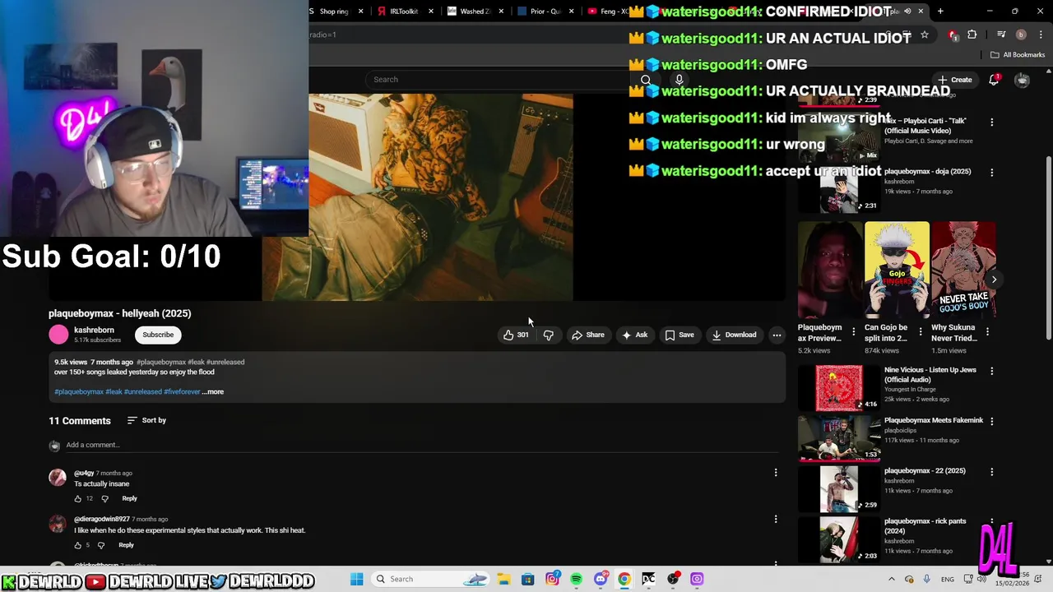
Task: Open YouTube notifications bell
Action: tap(994, 80)
